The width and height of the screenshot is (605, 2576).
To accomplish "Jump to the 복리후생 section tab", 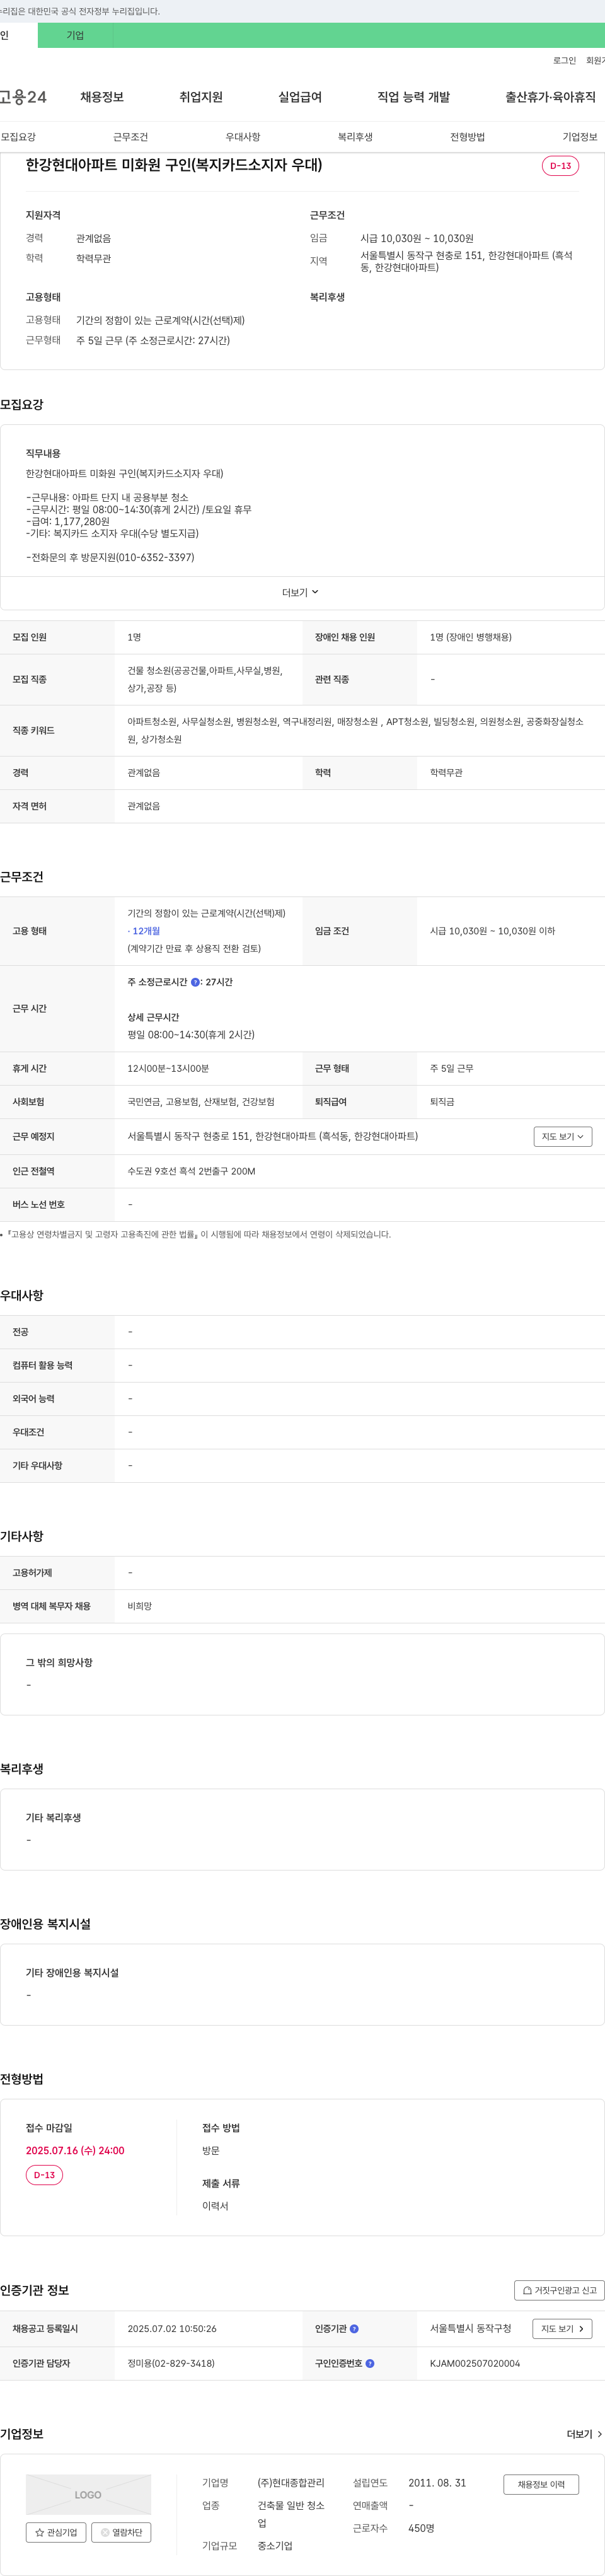I will point(355,137).
